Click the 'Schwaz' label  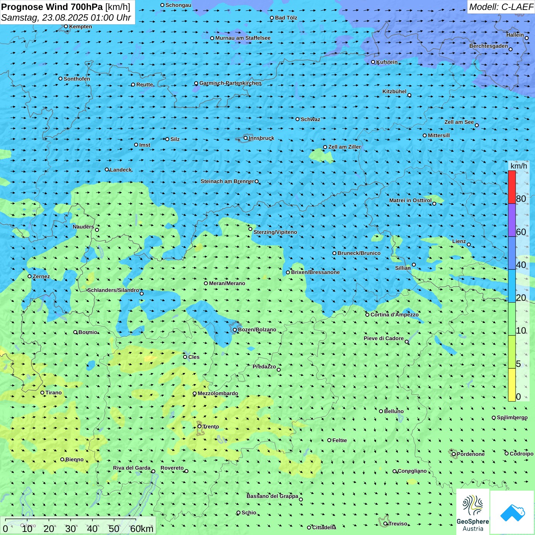coord(310,119)
